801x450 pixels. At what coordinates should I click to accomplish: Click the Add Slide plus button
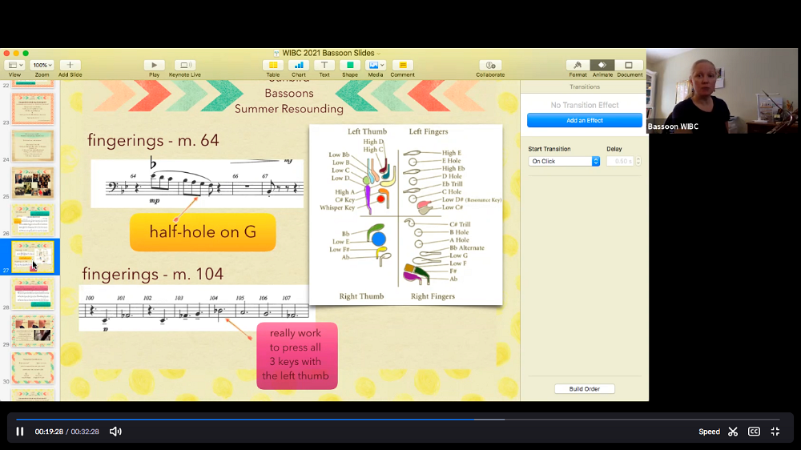coord(70,65)
